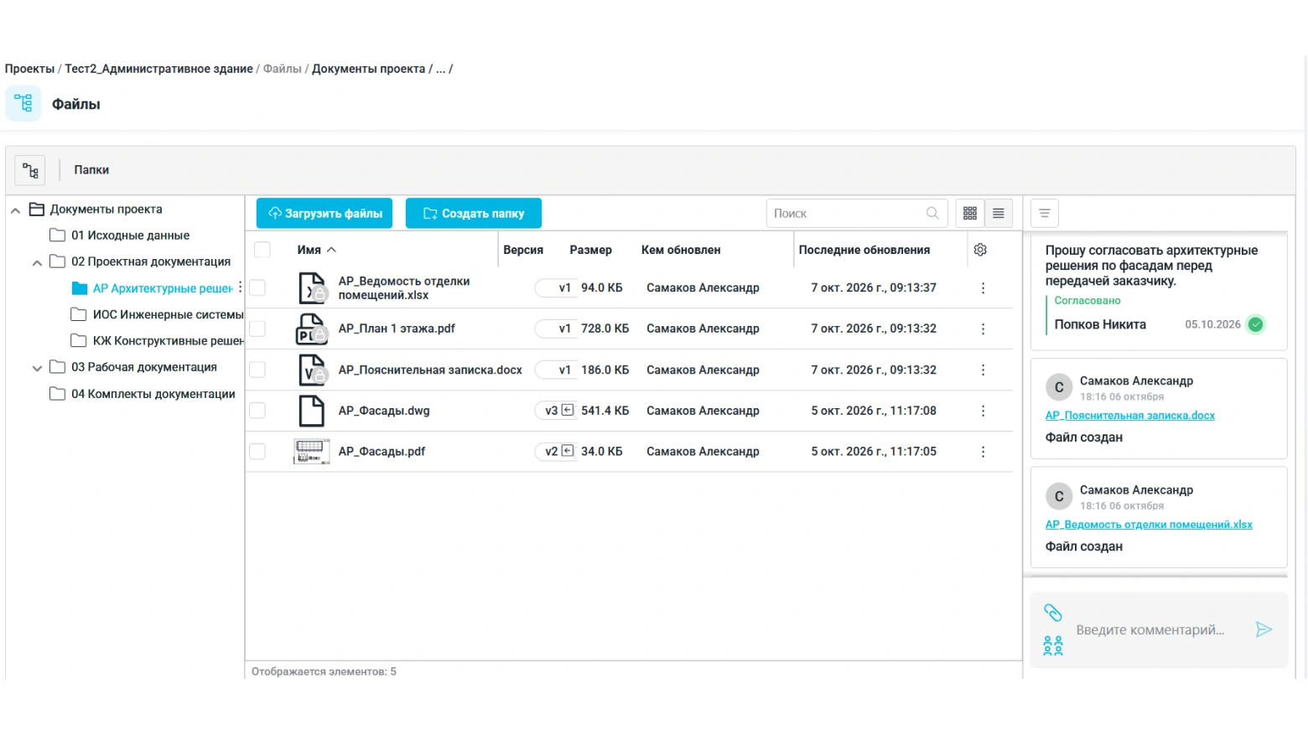Open table column settings gear
This screenshot has width=1308, height=735.
pyautogui.click(x=980, y=250)
